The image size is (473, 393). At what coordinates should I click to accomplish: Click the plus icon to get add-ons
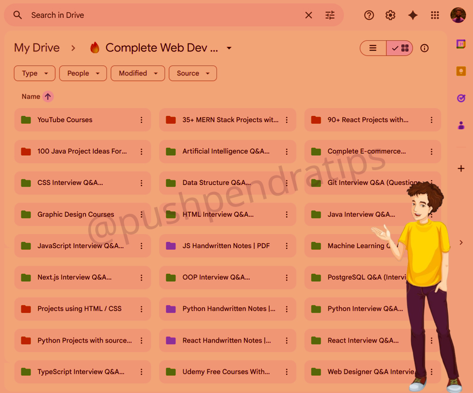coord(461,169)
